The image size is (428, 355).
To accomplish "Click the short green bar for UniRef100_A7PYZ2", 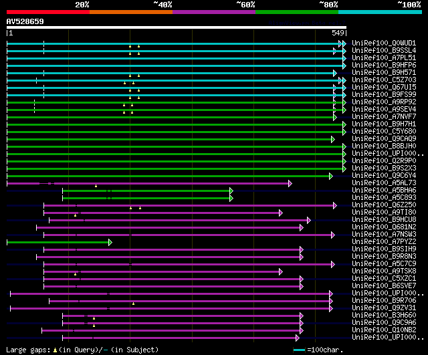I will 58,243.
